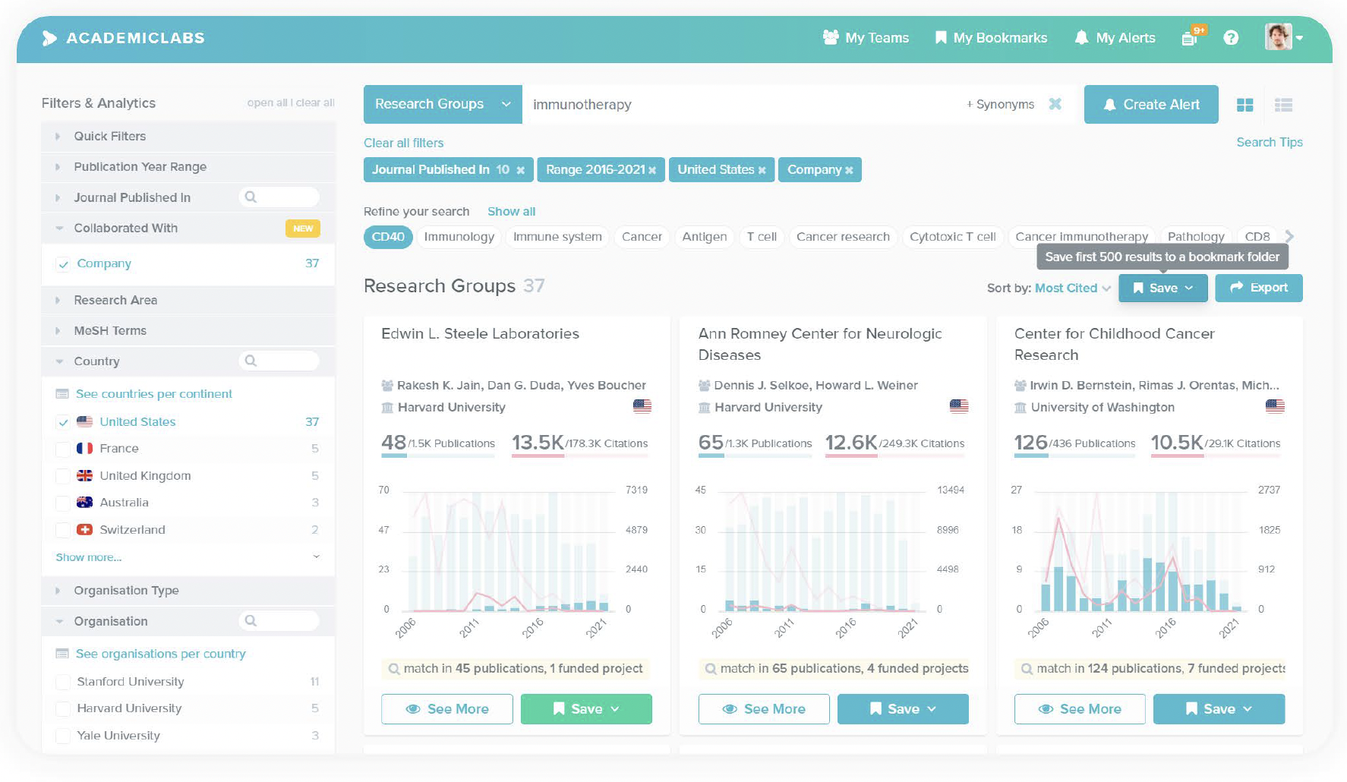Image resolution: width=1347 pixels, height=782 pixels.
Task: Click search icon in Country filter
Action: click(251, 361)
